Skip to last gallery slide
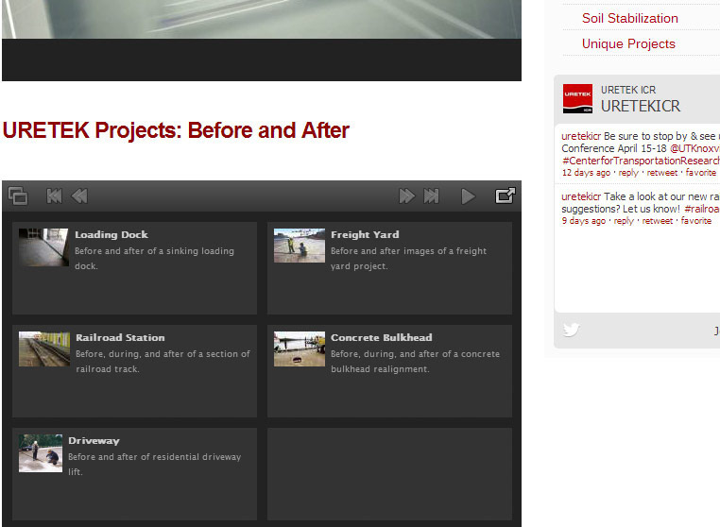This screenshot has height=527, width=720. [432, 196]
